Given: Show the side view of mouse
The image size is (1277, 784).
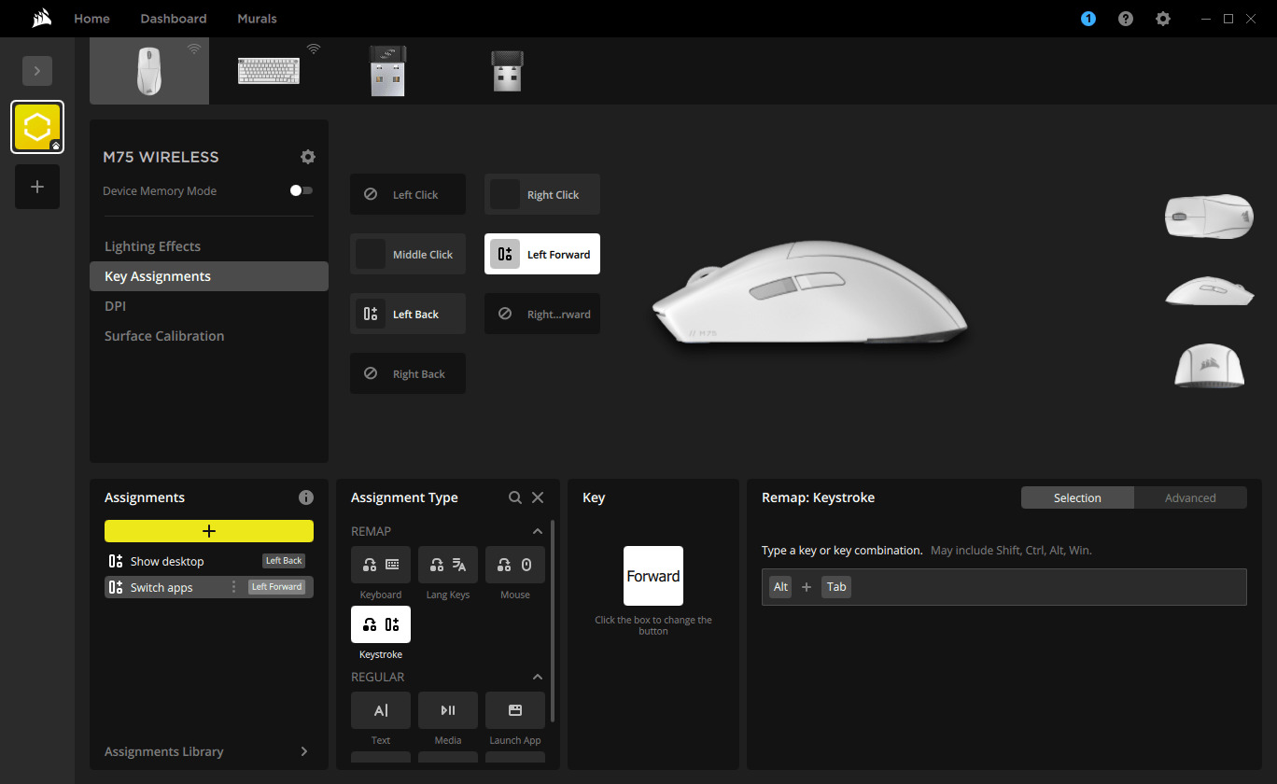Looking at the screenshot, I should [1209, 290].
